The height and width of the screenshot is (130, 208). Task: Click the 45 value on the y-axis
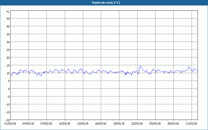[x=8, y=18]
